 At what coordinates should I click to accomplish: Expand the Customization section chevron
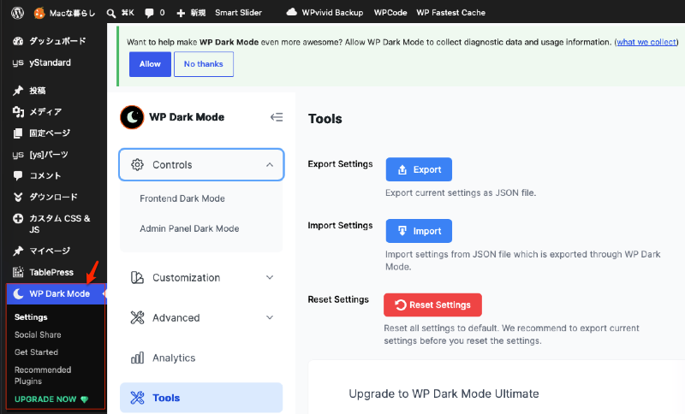coord(270,277)
